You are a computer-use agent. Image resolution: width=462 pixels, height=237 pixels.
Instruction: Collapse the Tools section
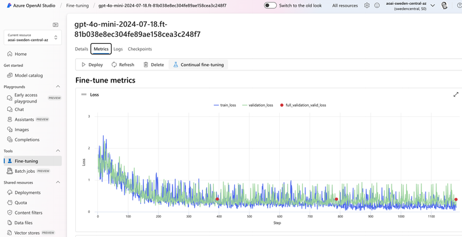(x=58, y=151)
